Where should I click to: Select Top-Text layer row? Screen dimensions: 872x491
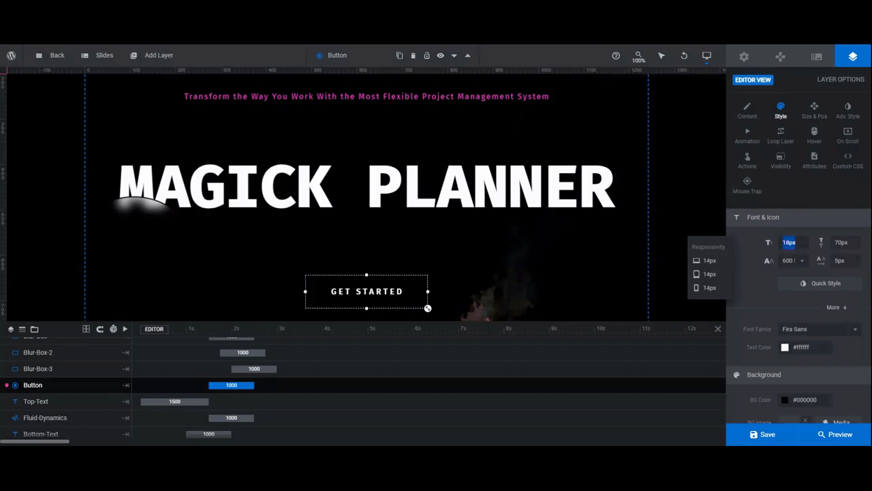pos(66,402)
